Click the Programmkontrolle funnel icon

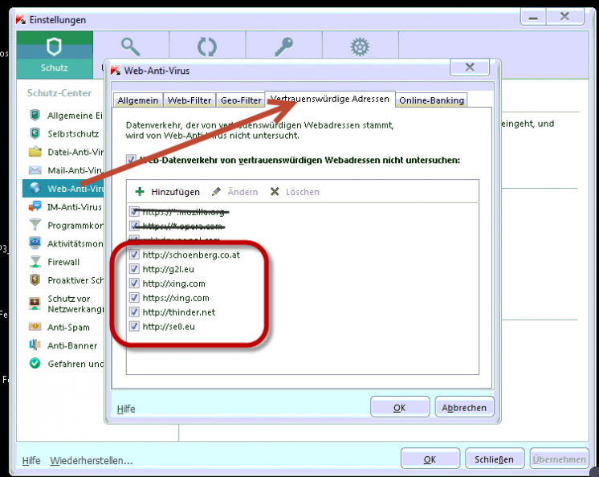[35, 225]
